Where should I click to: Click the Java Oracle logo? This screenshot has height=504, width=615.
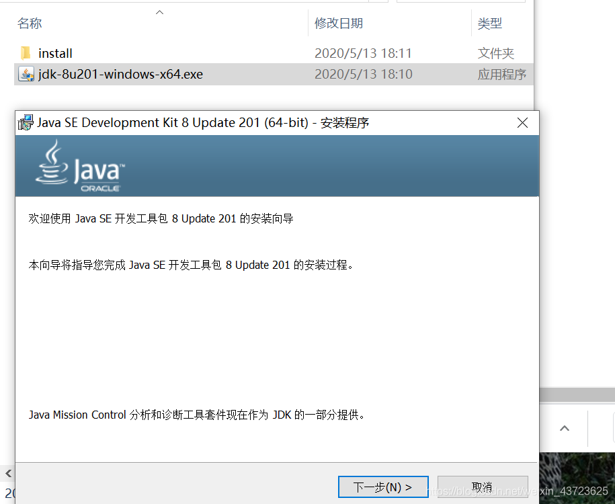tap(81, 167)
